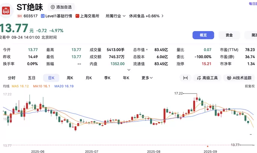The width and height of the screenshot is (257, 153).
Task: Click the chart width expand icon
Action: (x=185, y=78)
